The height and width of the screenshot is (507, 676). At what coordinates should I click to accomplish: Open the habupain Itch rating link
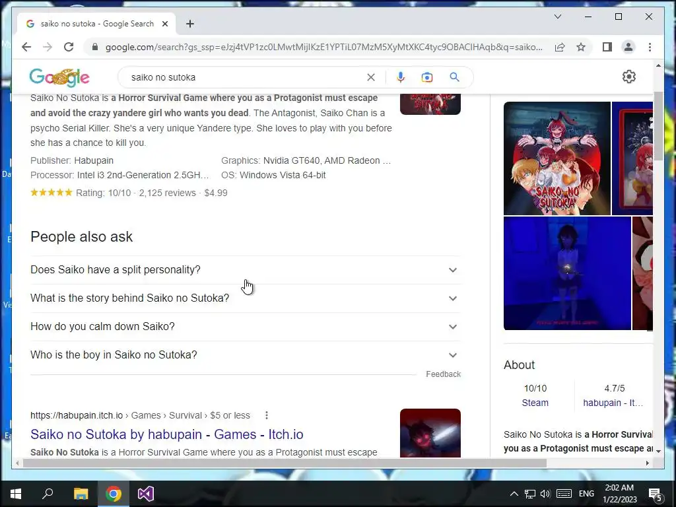tap(613, 403)
